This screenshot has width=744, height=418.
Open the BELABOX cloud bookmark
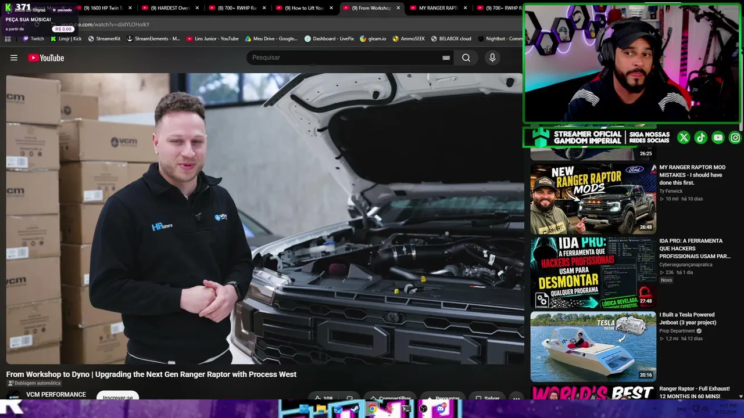[x=451, y=39]
